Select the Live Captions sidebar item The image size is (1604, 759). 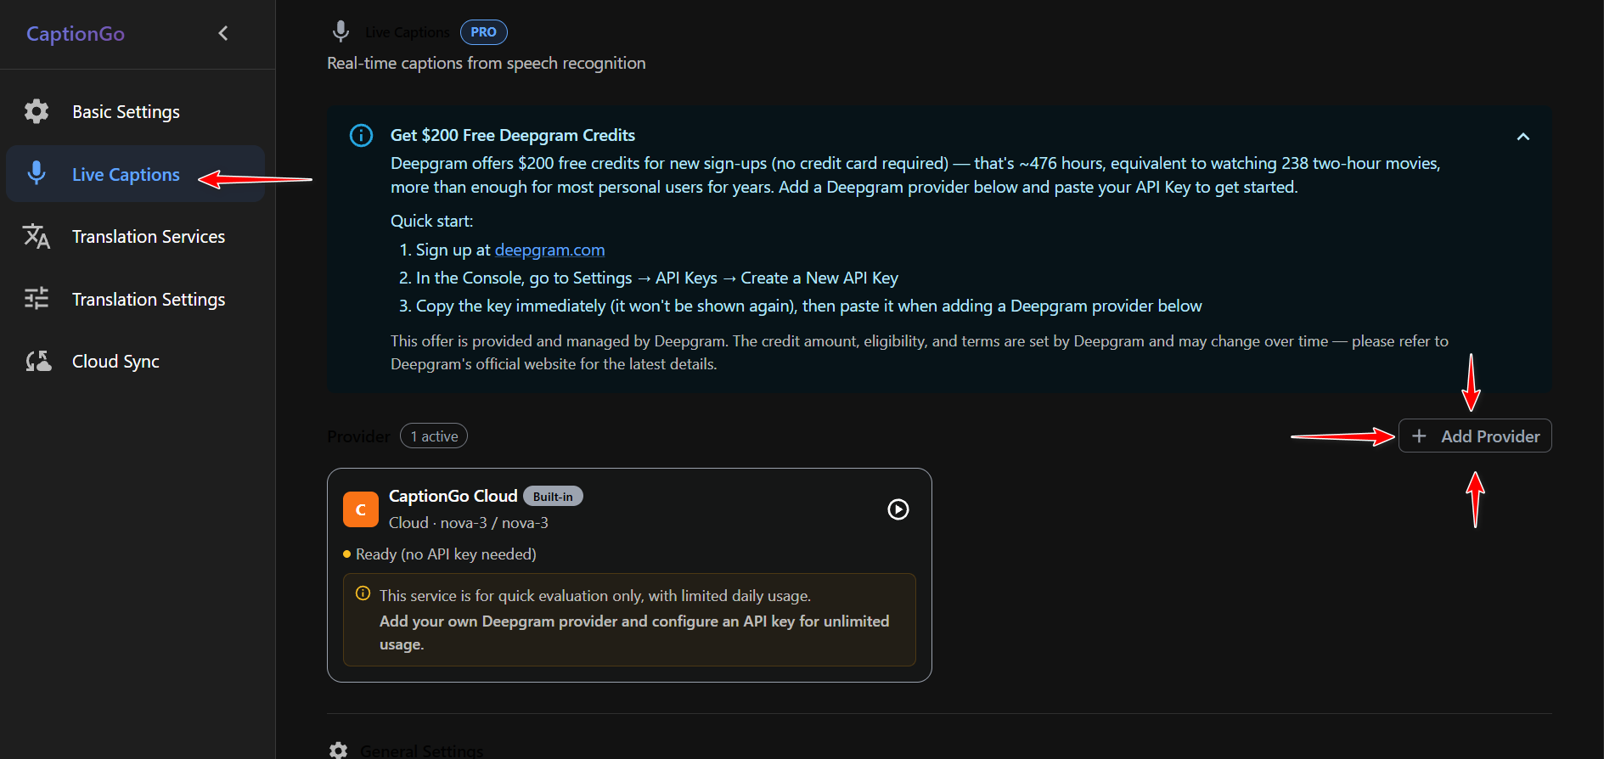pos(136,174)
